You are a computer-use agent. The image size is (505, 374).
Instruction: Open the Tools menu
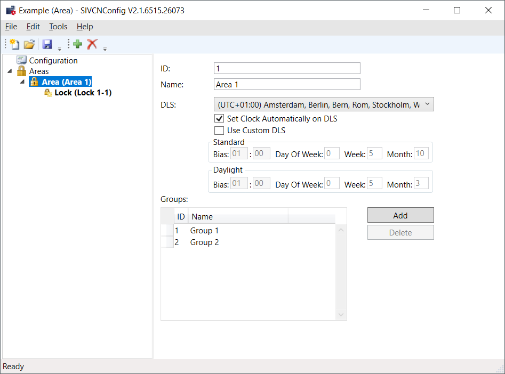(x=58, y=27)
